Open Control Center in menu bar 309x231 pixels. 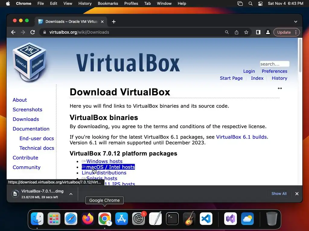pyautogui.click(x=260, y=4)
